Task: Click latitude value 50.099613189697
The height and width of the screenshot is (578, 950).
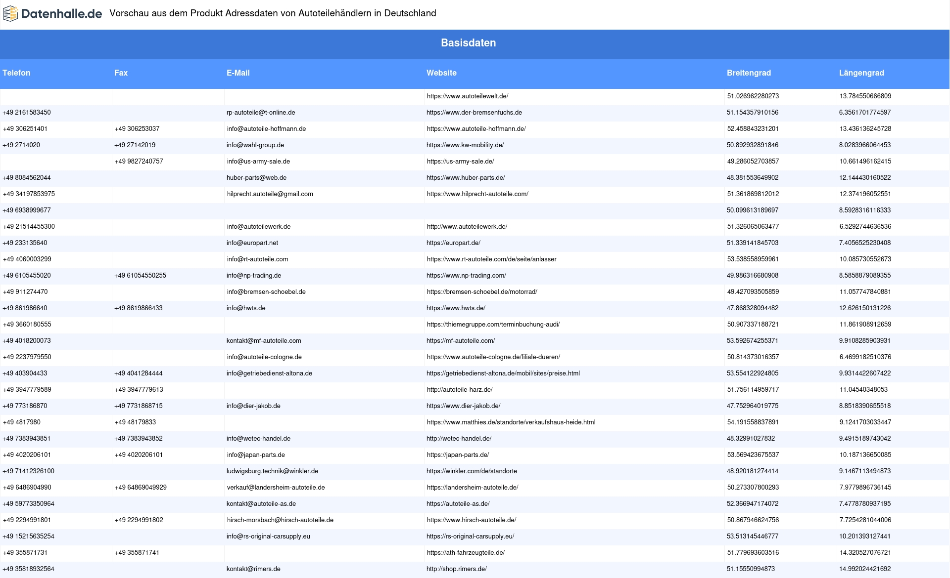Action: (x=752, y=210)
